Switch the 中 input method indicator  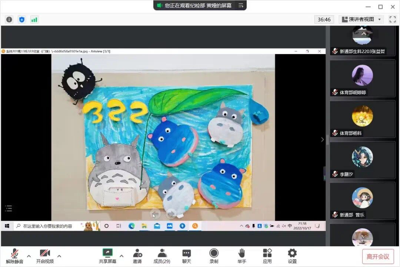290,226
